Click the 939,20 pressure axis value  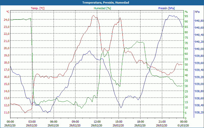click(199, 77)
